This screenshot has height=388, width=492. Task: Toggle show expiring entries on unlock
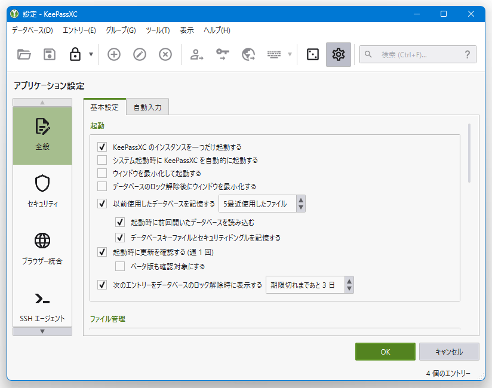[x=102, y=285]
